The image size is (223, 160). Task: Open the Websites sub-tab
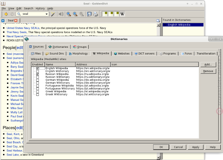[122, 54]
